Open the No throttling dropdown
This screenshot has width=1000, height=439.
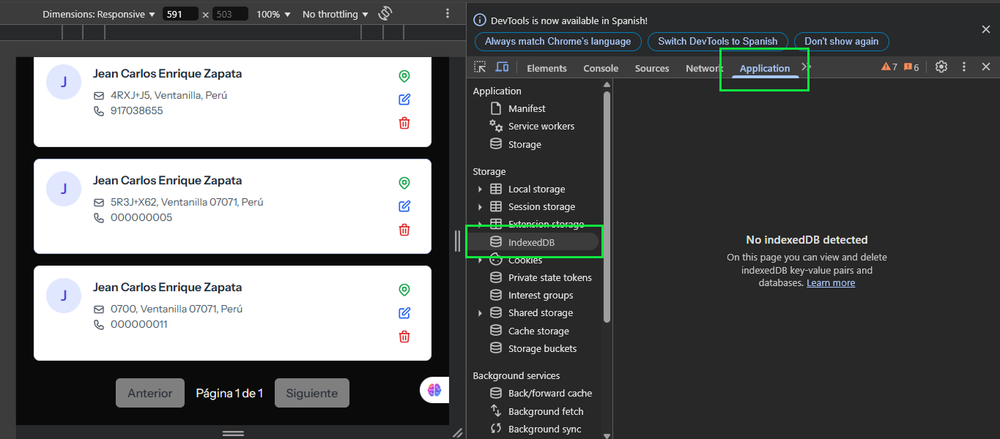pos(335,15)
